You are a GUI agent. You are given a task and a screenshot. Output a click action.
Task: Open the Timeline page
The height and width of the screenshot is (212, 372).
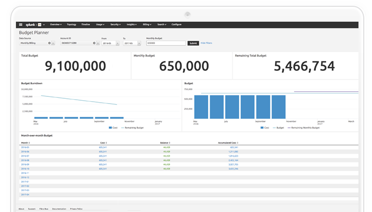86,25
